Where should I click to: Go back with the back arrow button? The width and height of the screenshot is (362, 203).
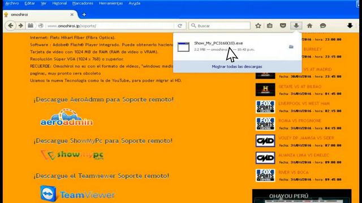click(x=10, y=25)
